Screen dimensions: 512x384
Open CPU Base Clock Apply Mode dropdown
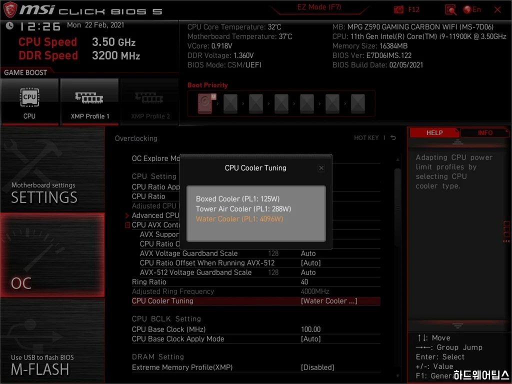[x=310, y=339]
